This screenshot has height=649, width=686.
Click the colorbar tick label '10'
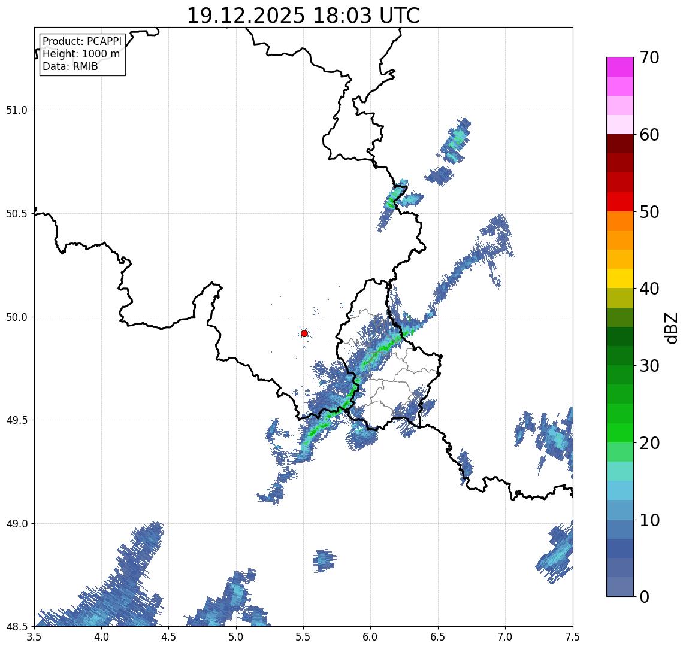point(649,520)
